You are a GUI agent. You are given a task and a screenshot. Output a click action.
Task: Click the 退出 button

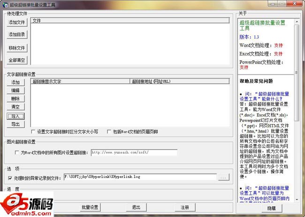[136, 207]
